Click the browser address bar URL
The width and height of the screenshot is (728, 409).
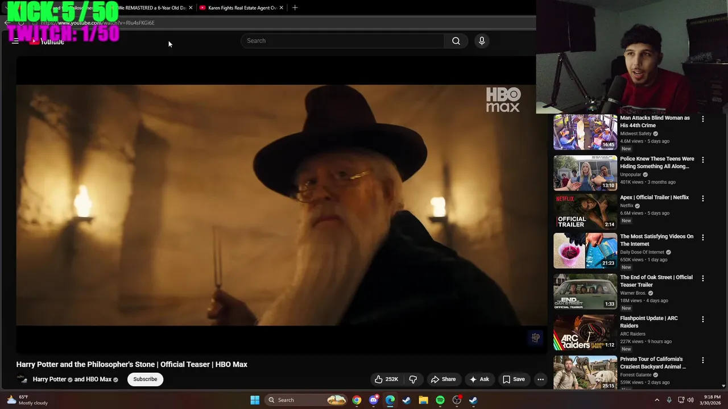pyautogui.click(x=97, y=23)
